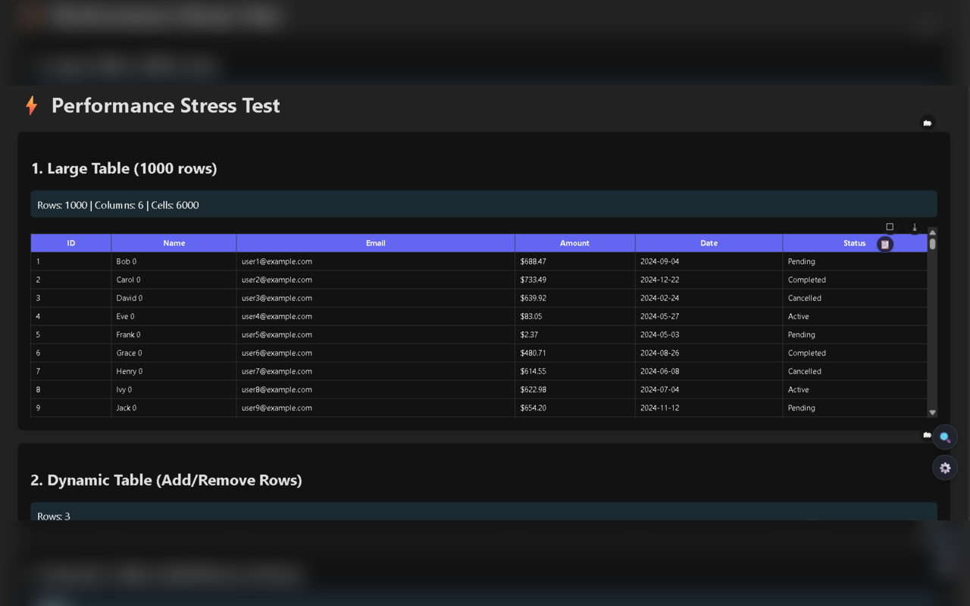Click the $688.47 amount cell
Viewport: 970px width, 606px height.
pyautogui.click(x=575, y=261)
